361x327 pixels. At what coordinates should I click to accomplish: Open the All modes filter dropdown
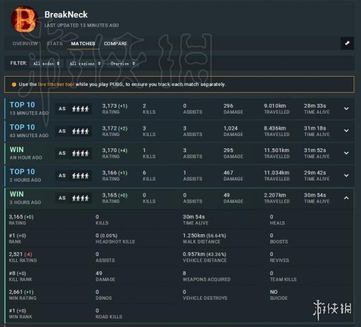click(x=46, y=63)
